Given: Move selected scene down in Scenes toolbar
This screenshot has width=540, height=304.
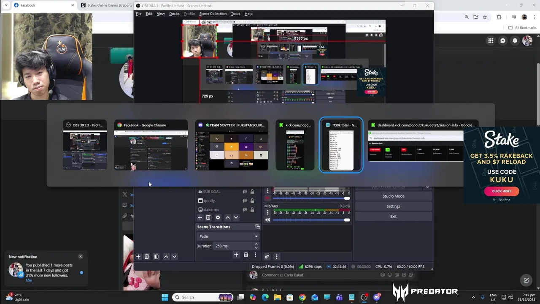Looking at the screenshot, I should [174, 257].
